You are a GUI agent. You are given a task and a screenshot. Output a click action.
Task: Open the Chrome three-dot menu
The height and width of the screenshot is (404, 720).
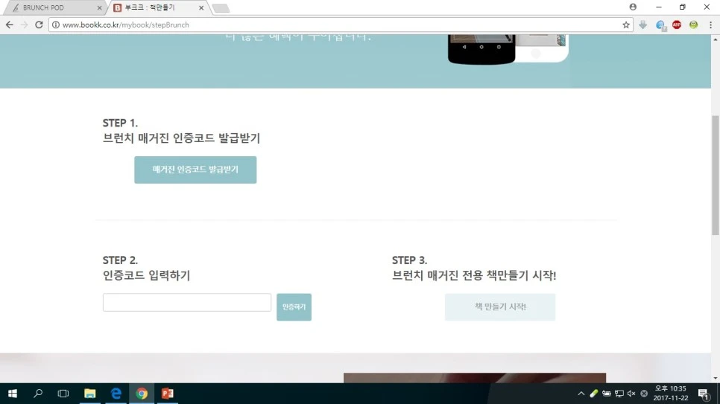tap(710, 25)
